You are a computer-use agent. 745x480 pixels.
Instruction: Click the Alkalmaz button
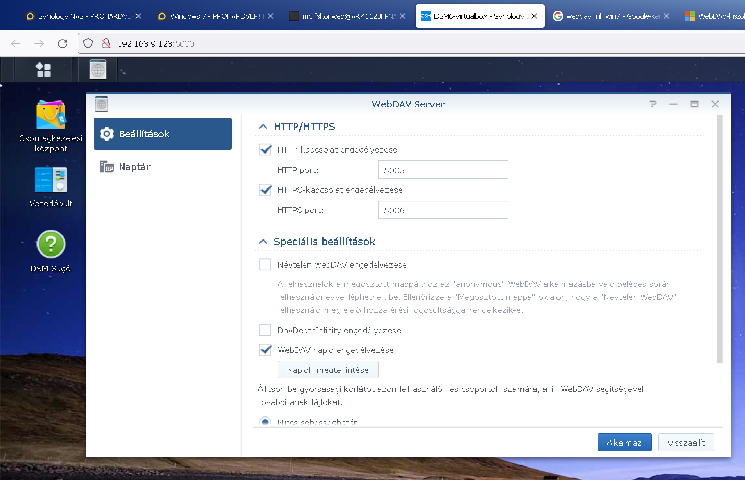click(x=624, y=443)
